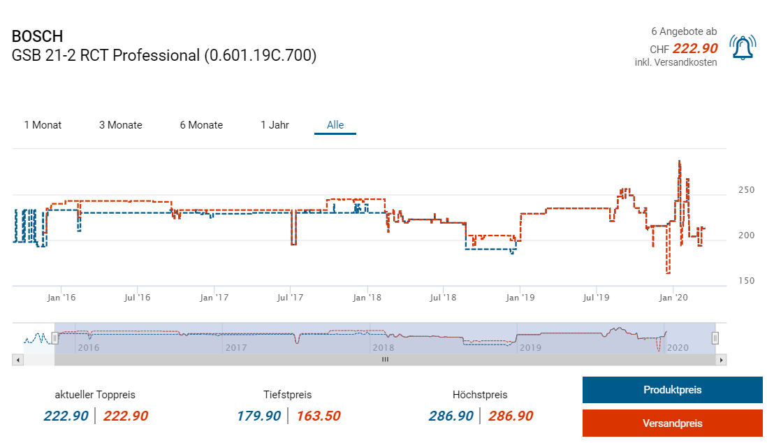Screen dimensions: 767x443
Task: Select the 1 Monat time range
Action: pyautogui.click(x=43, y=125)
